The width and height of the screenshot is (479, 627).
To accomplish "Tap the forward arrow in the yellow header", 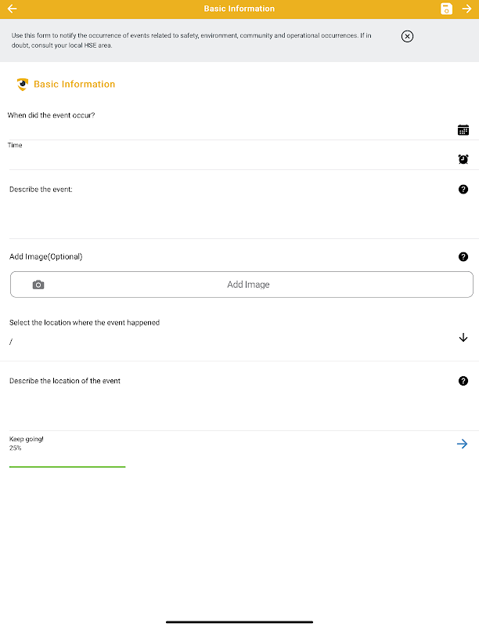I will click(x=467, y=9).
